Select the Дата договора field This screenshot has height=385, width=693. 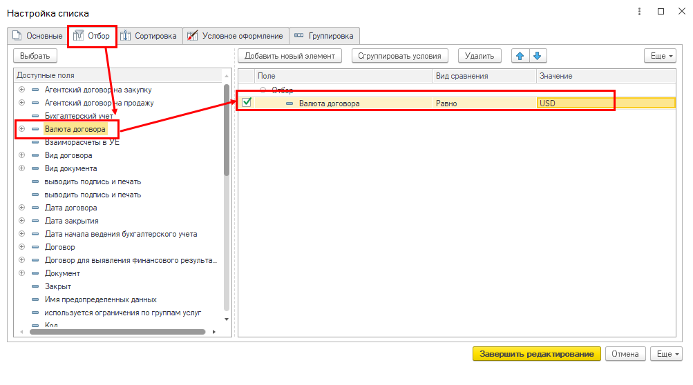pos(70,208)
